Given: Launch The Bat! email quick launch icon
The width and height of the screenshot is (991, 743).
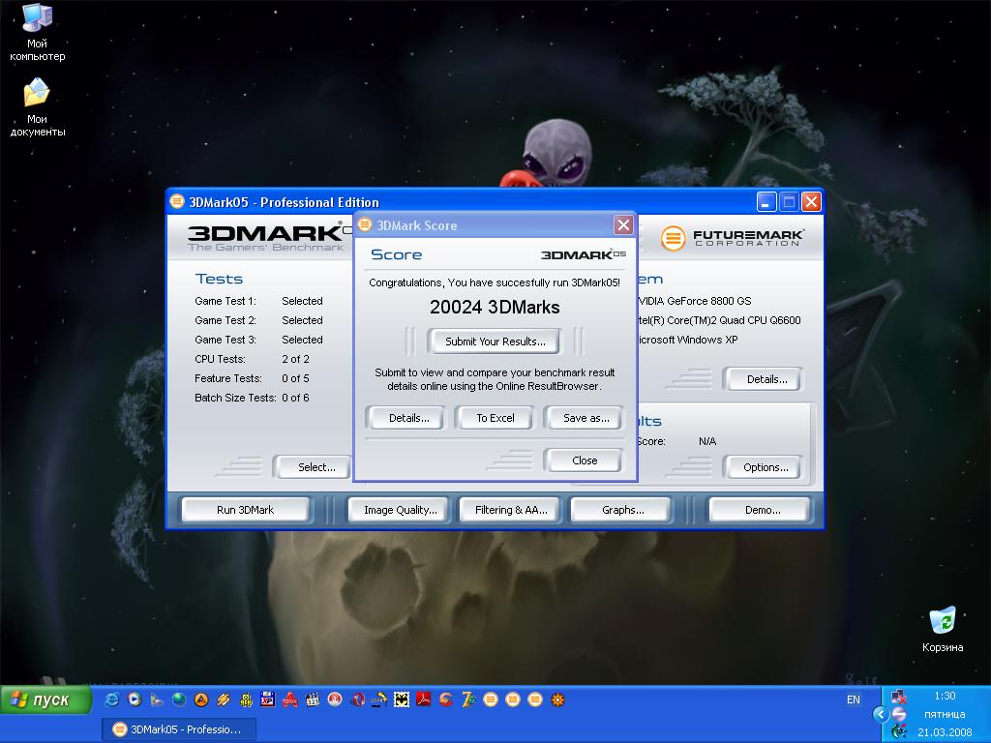Looking at the screenshot, I should pyautogui.click(x=402, y=699).
